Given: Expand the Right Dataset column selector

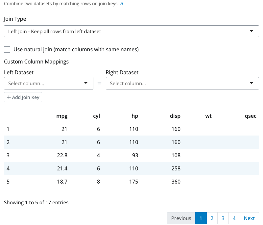Looking at the screenshot, I should tap(182, 83).
